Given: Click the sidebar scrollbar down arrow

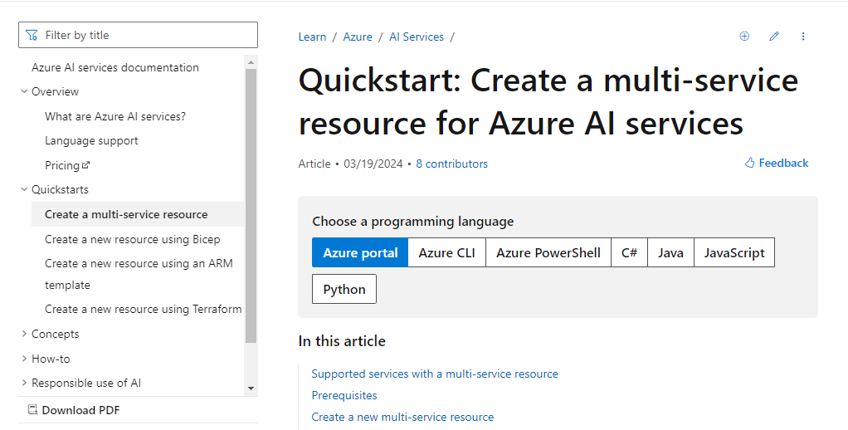Looking at the screenshot, I should point(251,388).
